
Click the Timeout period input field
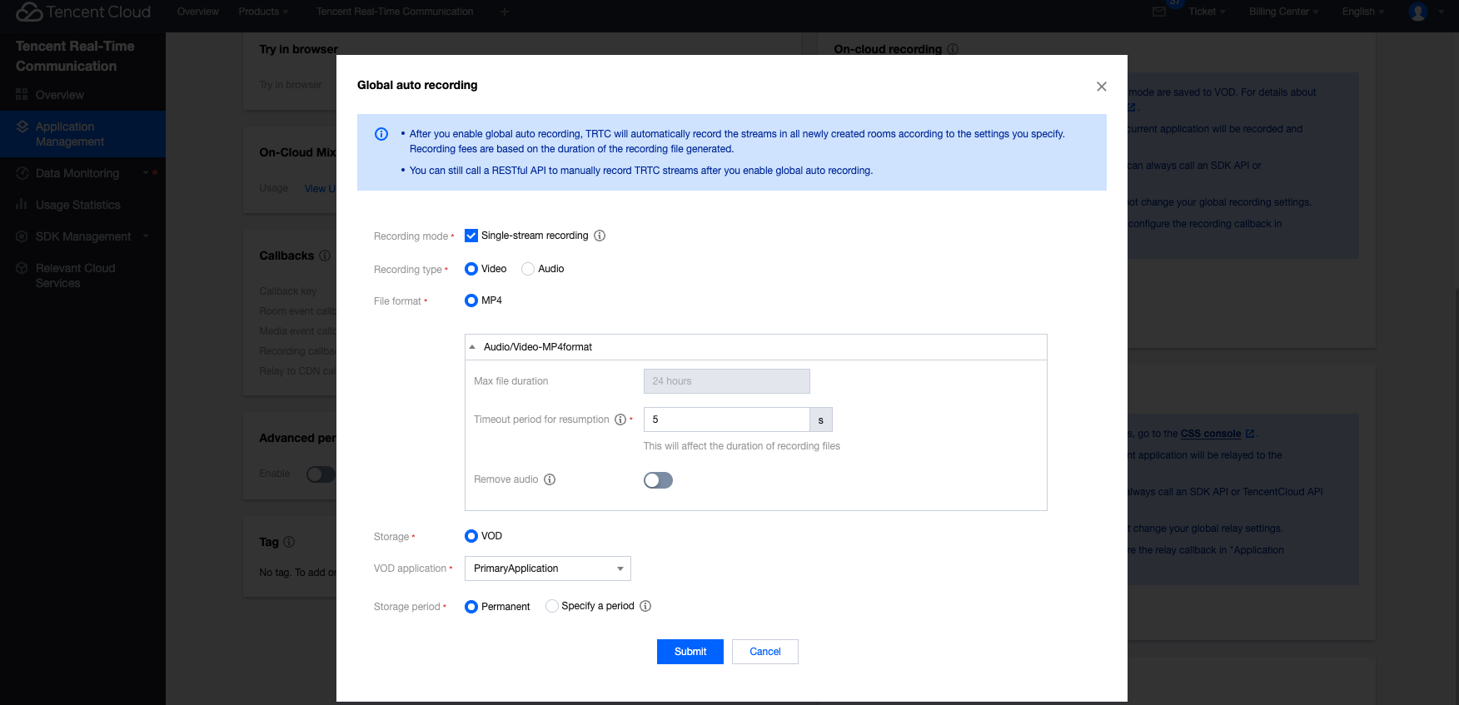point(726,420)
